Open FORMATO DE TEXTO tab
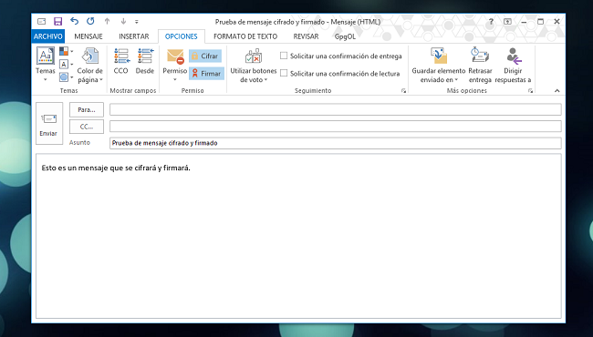 pos(245,36)
